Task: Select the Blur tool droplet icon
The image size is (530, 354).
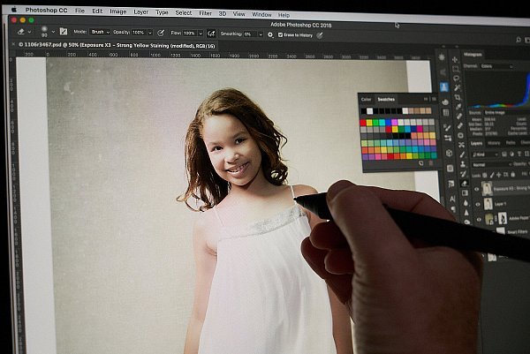Action: tap(466, 203)
